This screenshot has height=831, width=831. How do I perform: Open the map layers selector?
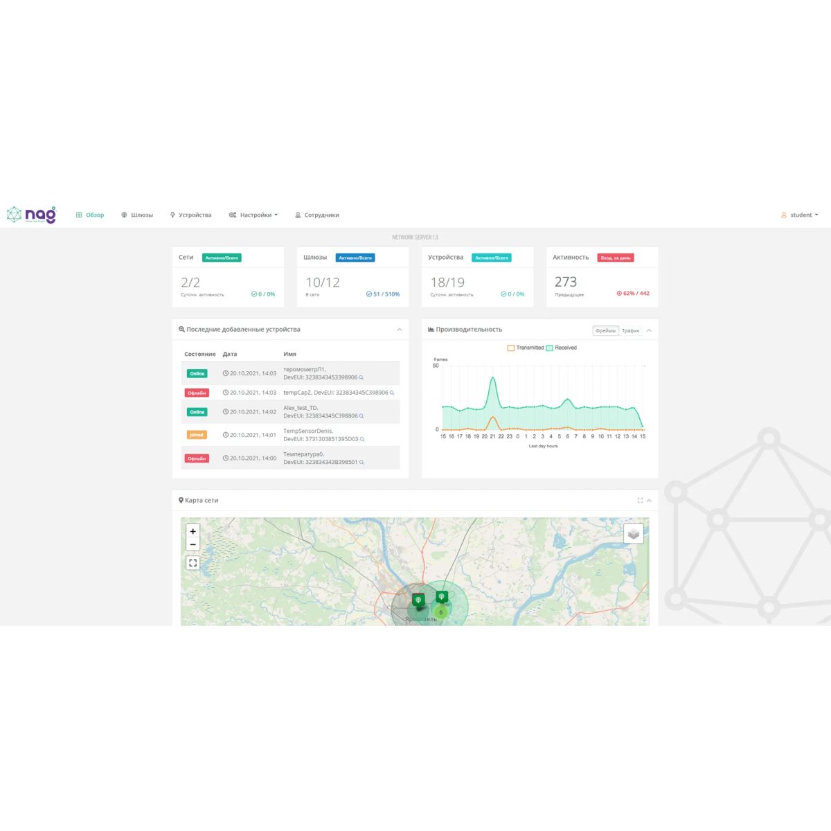tap(633, 534)
